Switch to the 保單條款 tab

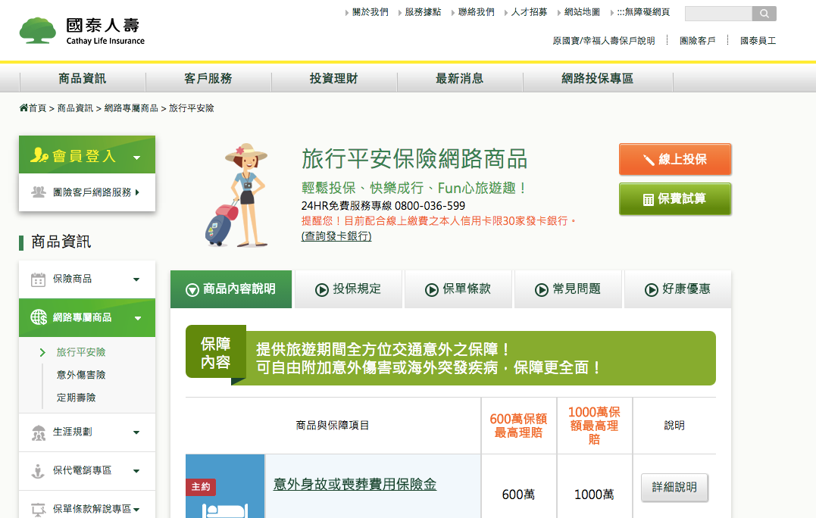tap(458, 289)
